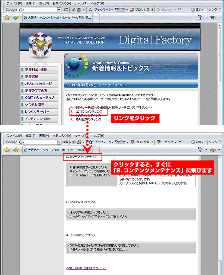This screenshot has height=275, width=224.
Task: Click the lower window scrollbar up arrow
Action: click(x=220, y=158)
